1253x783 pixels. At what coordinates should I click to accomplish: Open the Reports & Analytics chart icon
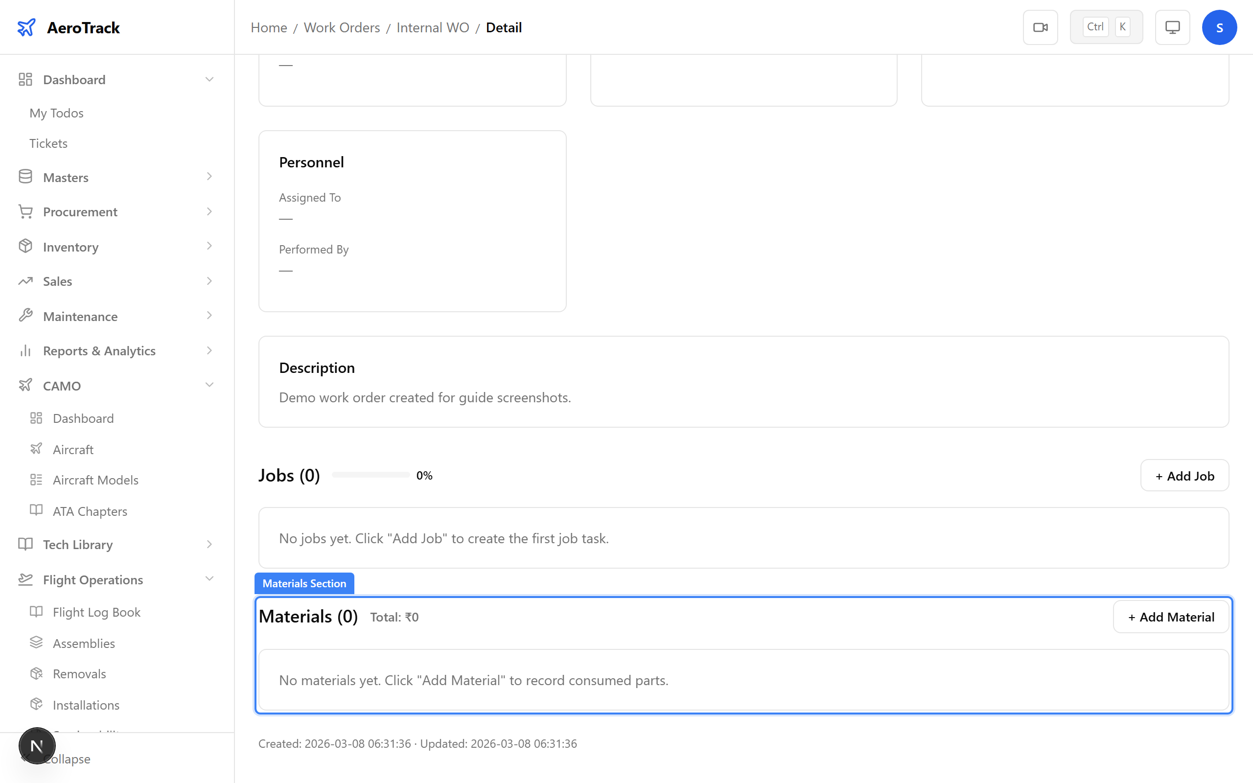point(25,350)
